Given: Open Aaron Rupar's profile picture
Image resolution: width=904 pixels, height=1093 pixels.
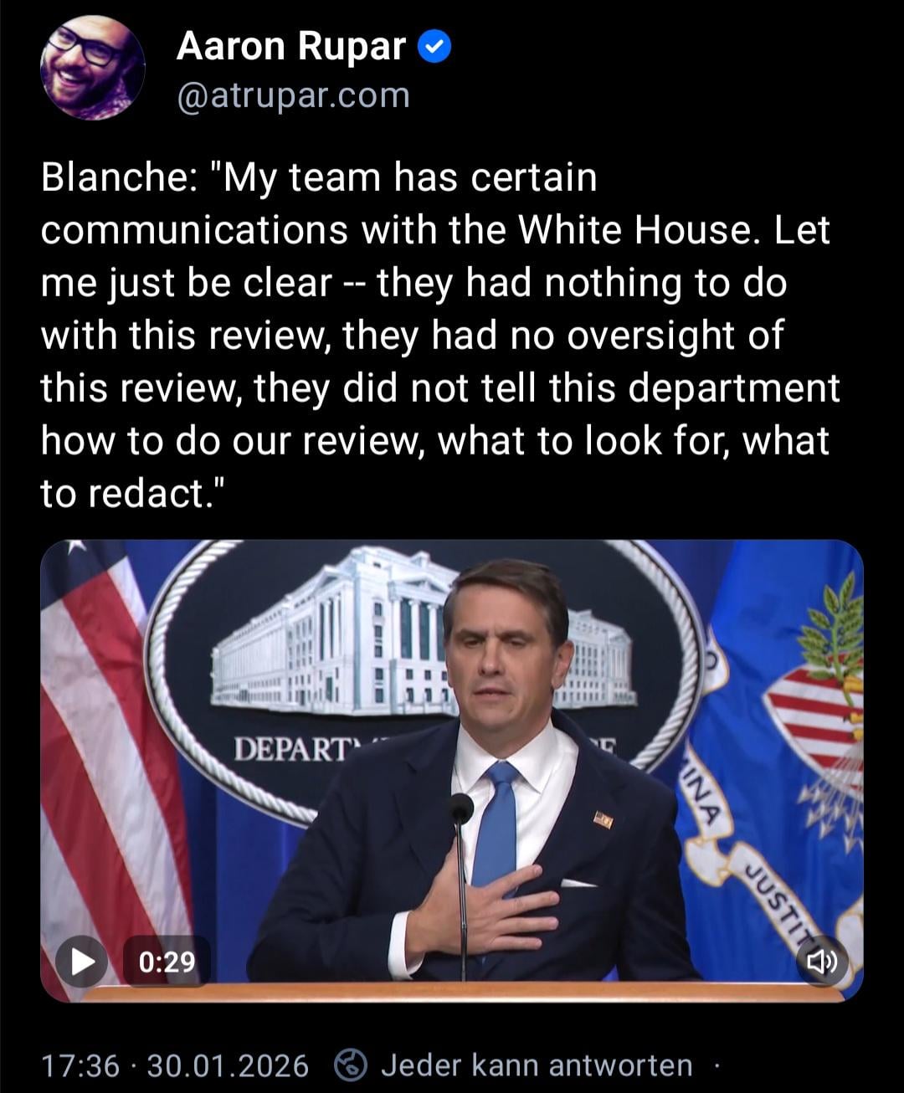Looking at the screenshot, I should coord(93,66).
